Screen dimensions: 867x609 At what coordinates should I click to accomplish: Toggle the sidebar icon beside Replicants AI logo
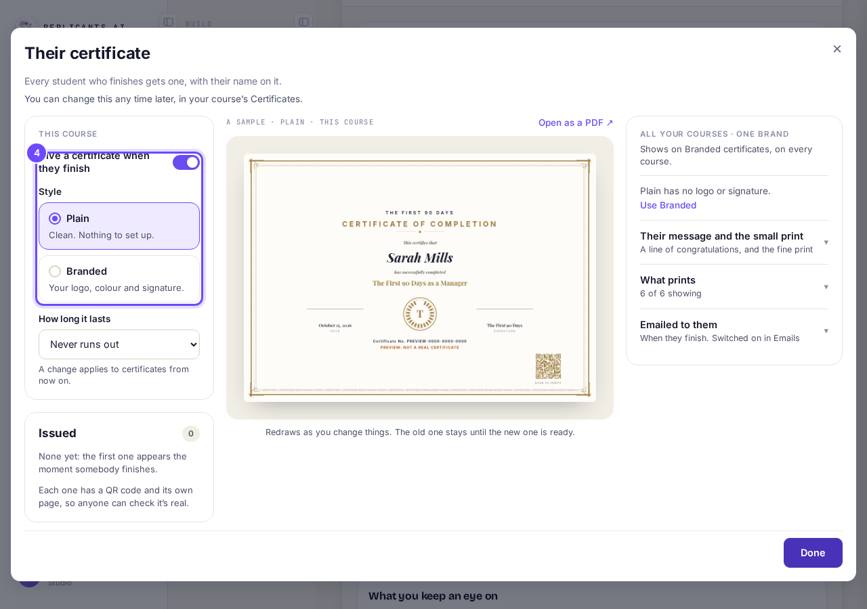click(x=168, y=22)
